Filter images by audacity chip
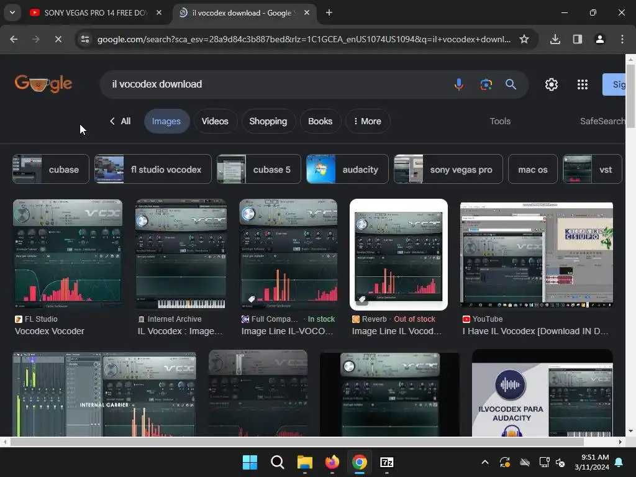636x477 pixels. click(347, 169)
